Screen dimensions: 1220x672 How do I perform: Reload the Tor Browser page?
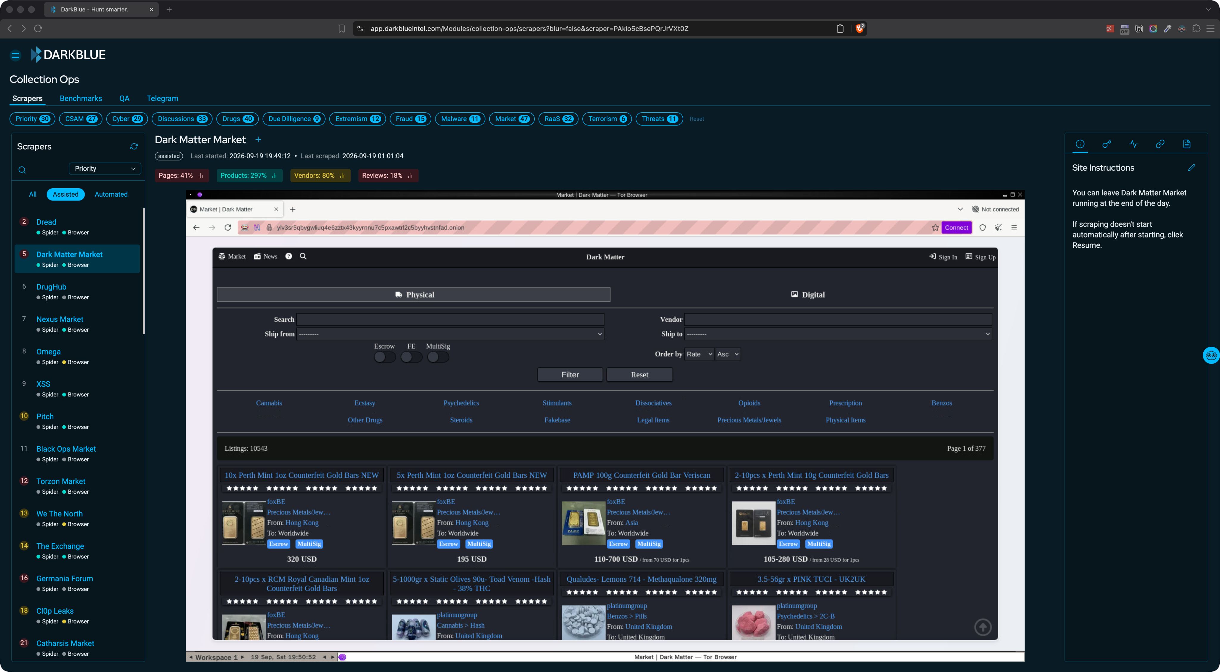pos(228,228)
